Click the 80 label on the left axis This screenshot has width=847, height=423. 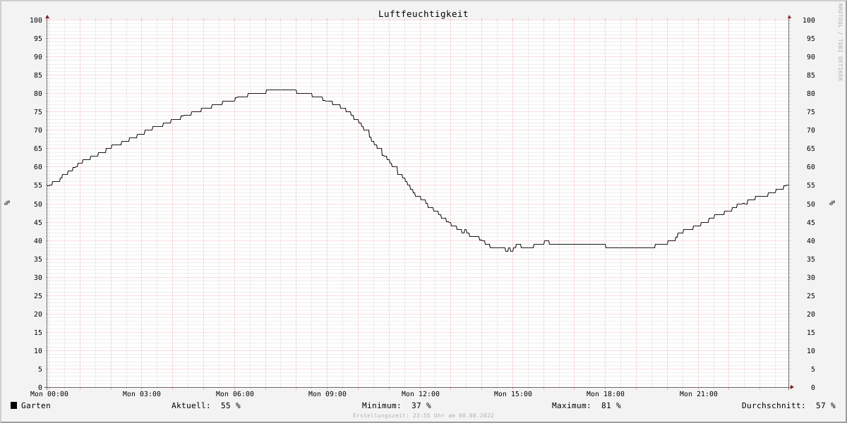38,93
